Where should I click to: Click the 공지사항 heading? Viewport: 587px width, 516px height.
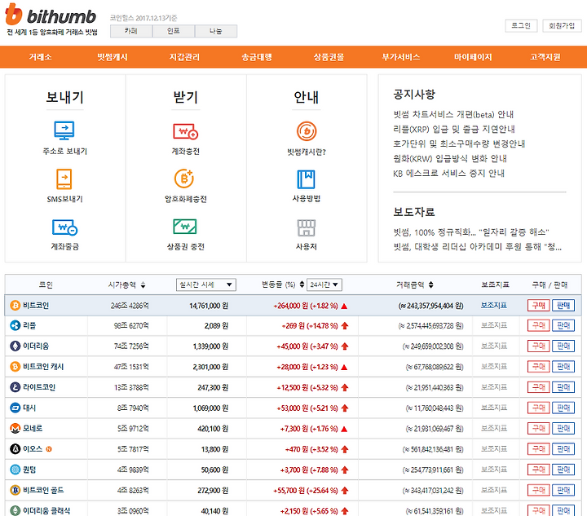(x=414, y=95)
